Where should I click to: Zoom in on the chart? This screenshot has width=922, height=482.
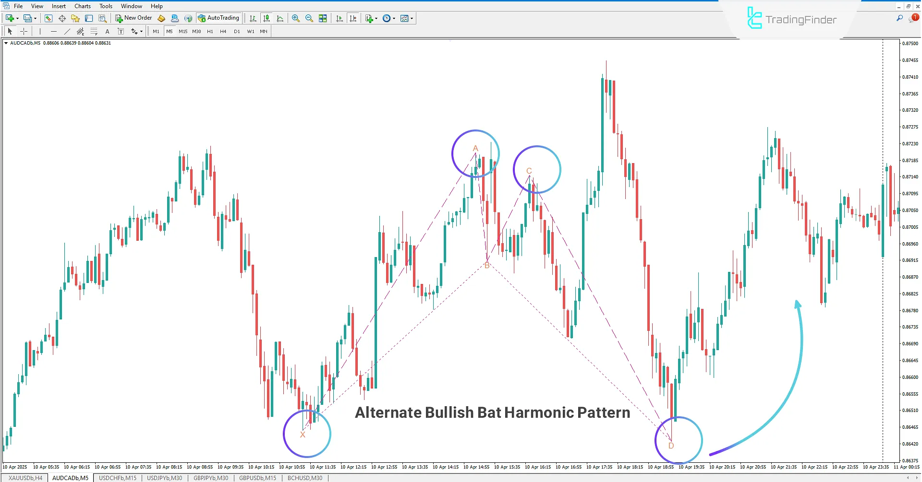[296, 18]
